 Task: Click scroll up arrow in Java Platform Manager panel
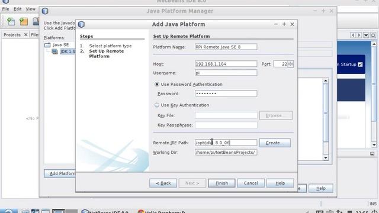coord(326,80)
